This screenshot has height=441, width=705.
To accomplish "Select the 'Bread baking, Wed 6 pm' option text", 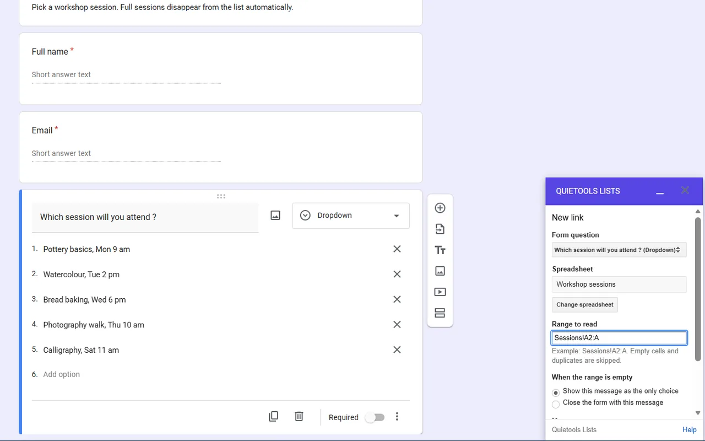I will tap(84, 300).
